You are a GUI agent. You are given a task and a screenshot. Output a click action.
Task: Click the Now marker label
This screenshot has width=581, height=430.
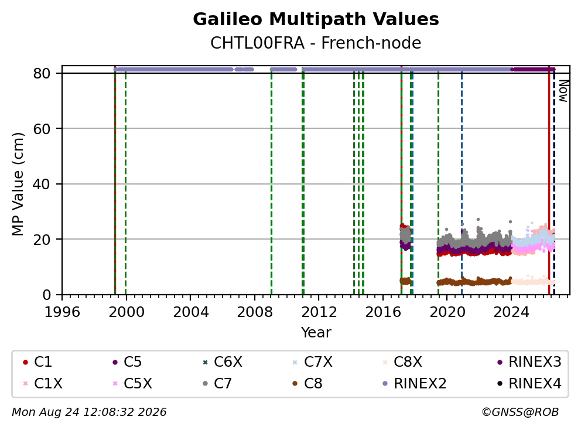tap(563, 91)
